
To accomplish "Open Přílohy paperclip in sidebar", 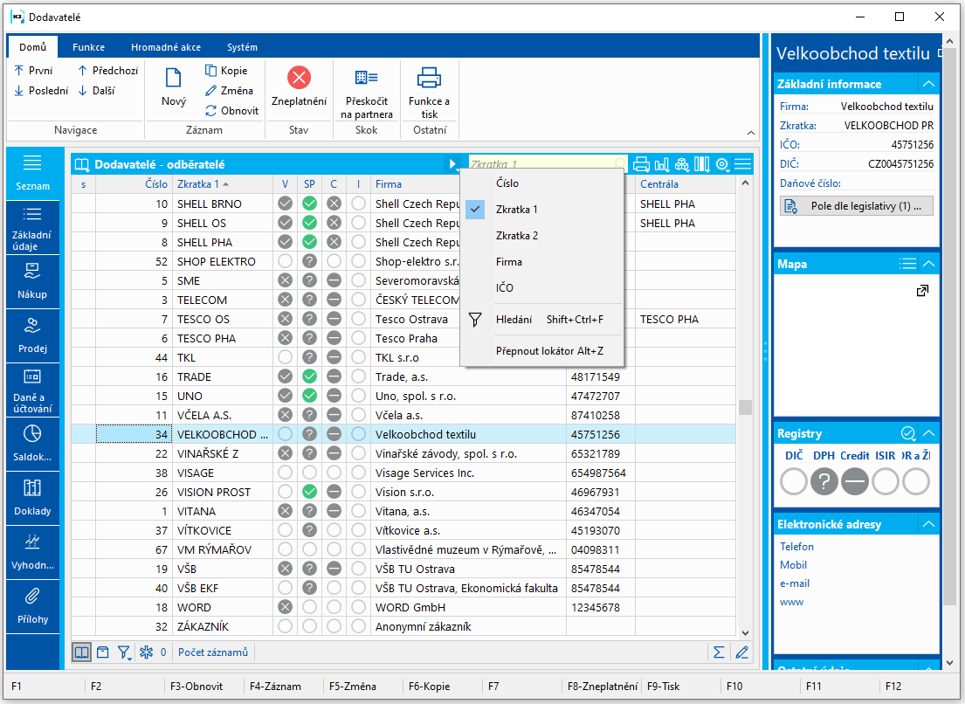I will point(32,597).
